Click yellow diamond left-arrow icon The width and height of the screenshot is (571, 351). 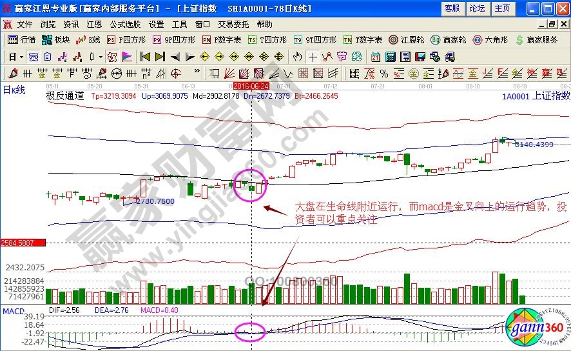tap(205, 57)
